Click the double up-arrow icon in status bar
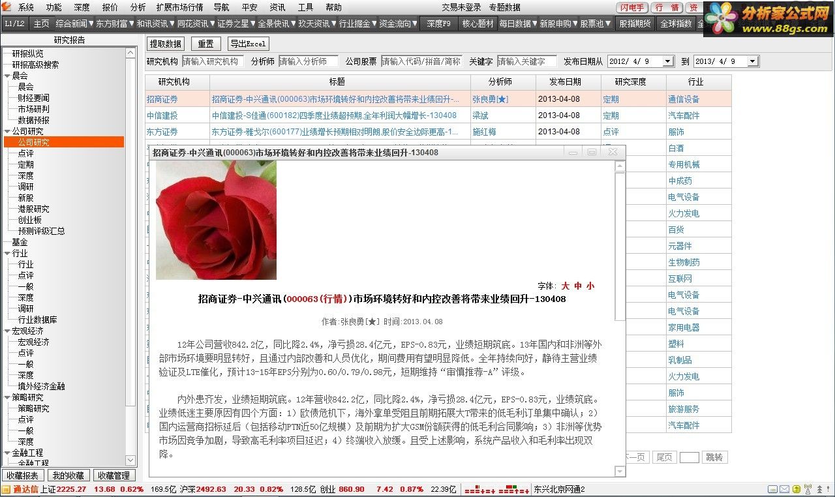The width and height of the screenshot is (835, 497). [x=818, y=489]
